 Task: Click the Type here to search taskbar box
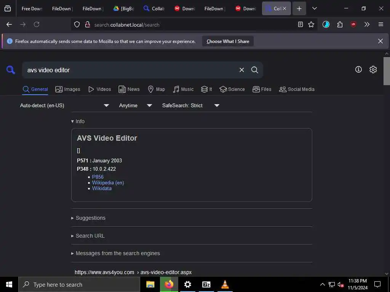[79, 284]
